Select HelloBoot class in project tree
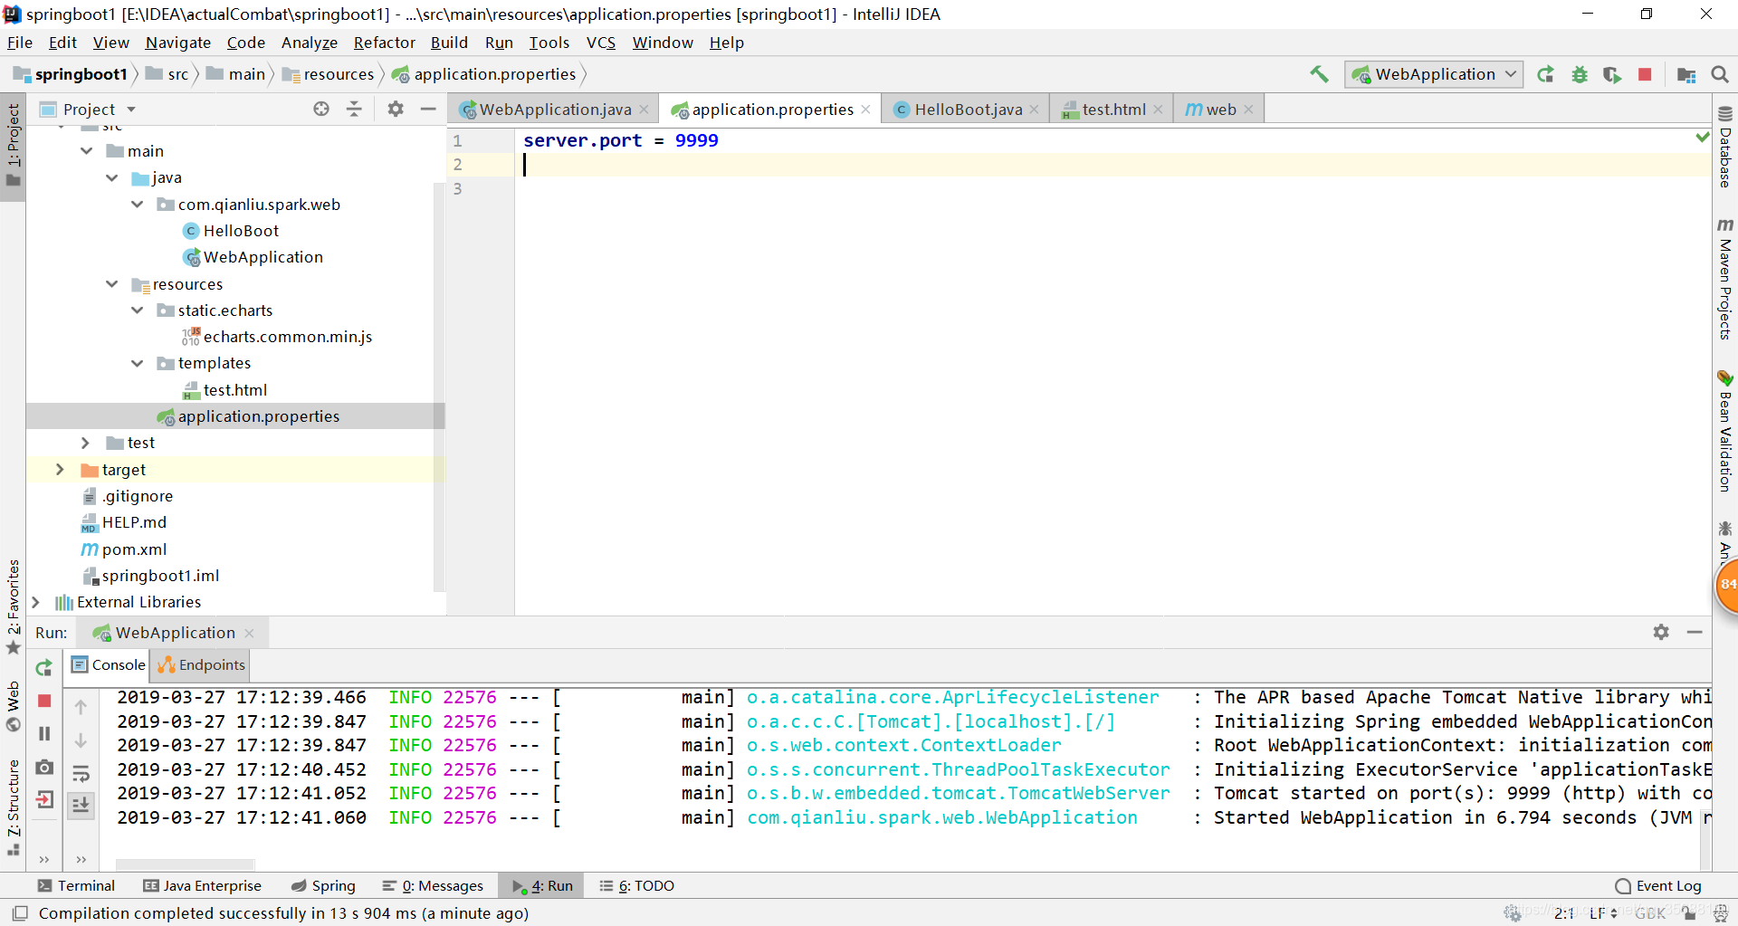1738x926 pixels. (241, 231)
